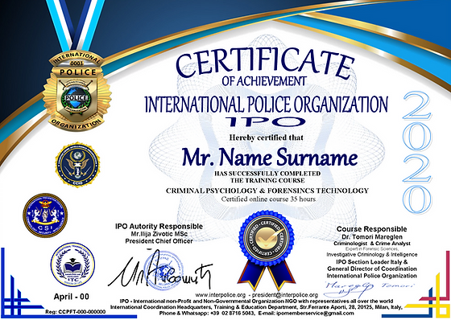Click the round blue eagle seal emblem
The width and height of the screenshot is (451, 320).
77,166
